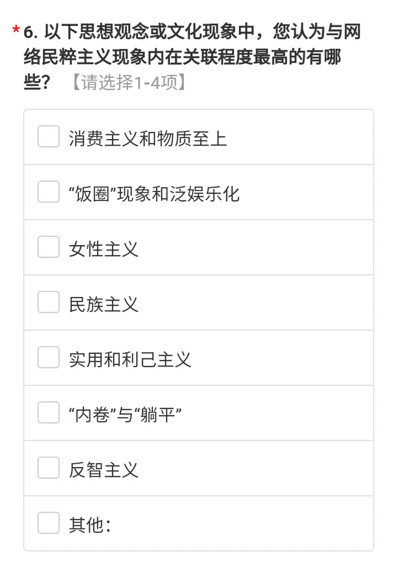This screenshot has height=569, width=397.
Task: Click the "饭圈"现象和泛娱乐化 label text
Action: pos(154,194)
